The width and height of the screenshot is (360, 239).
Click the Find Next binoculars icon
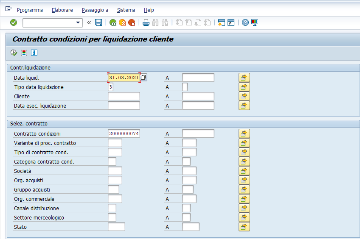[165, 22]
